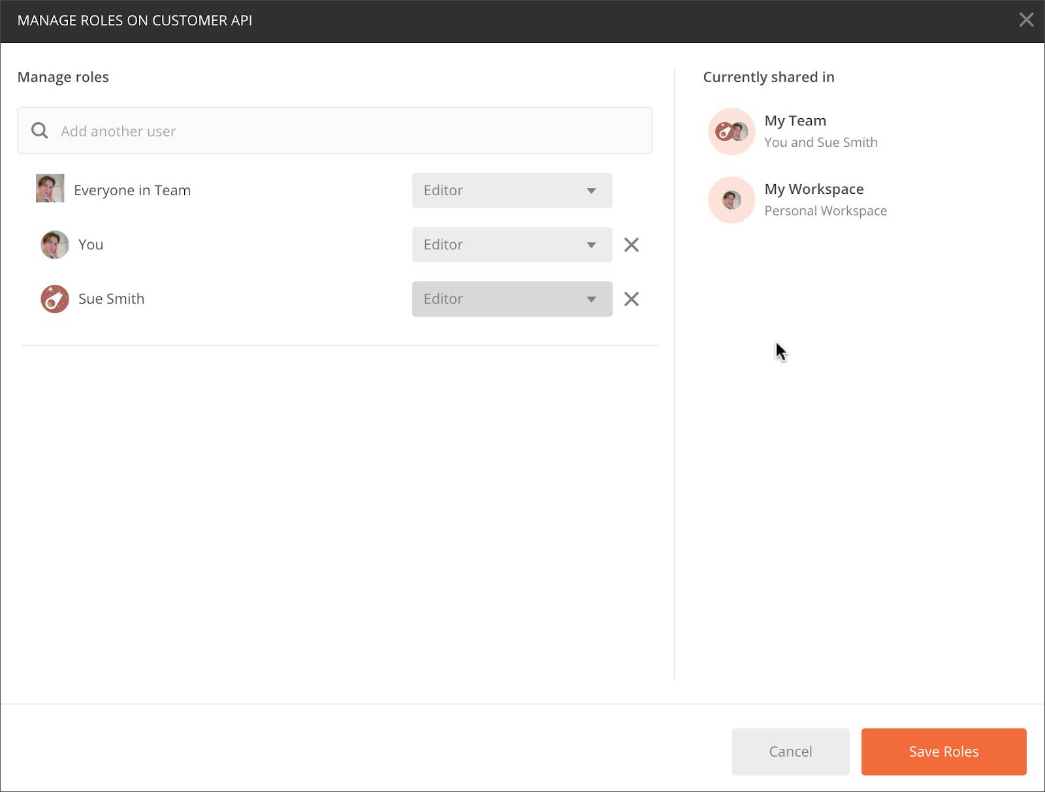This screenshot has width=1045, height=792.
Task: Open the Editor role dropdown for Sue Smith
Action: (x=512, y=299)
